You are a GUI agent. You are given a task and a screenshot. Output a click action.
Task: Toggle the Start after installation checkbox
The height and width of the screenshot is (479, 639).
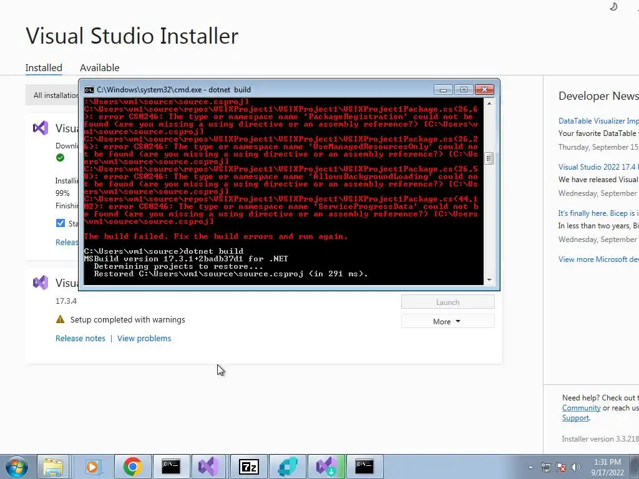tap(61, 223)
